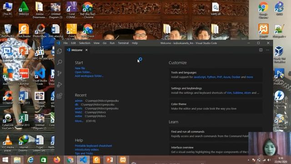291x164 pixels.
Task: Select Adobe Dreamweaver desktop icon
Action: [40, 10]
